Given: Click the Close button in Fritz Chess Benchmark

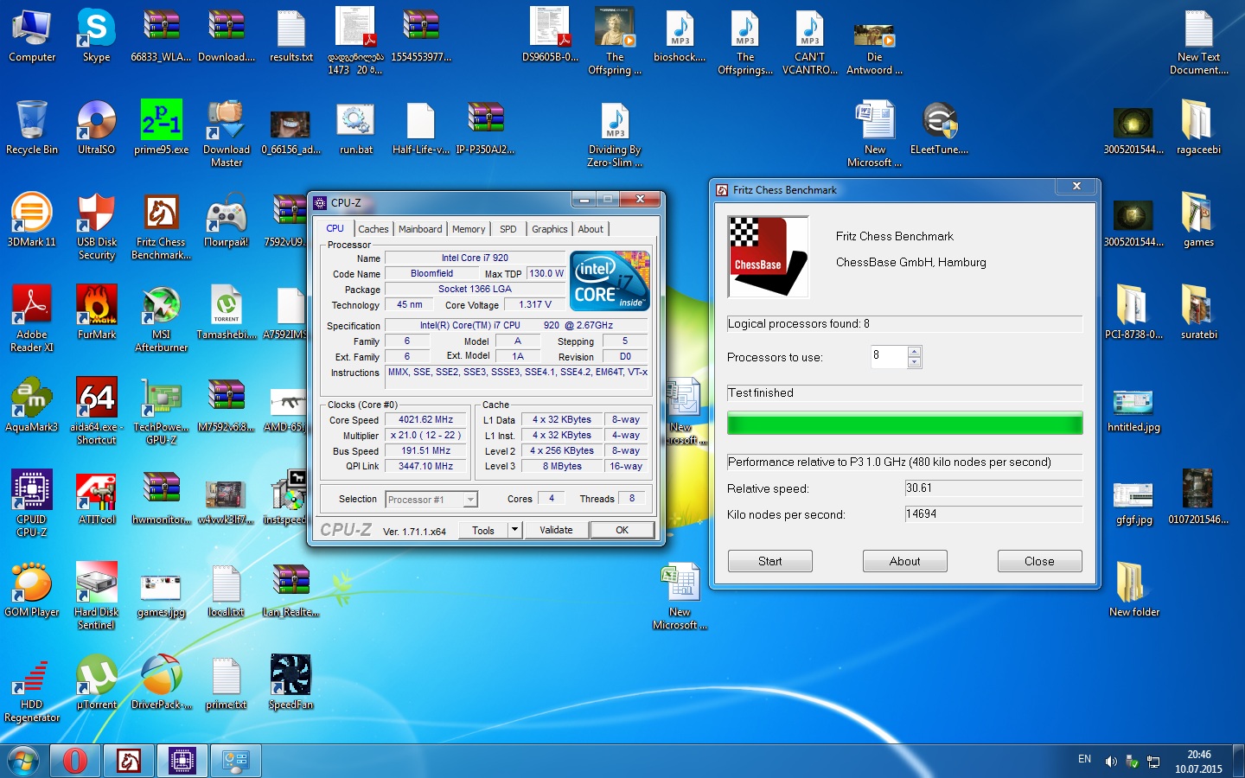Looking at the screenshot, I should tap(1039, 561).
